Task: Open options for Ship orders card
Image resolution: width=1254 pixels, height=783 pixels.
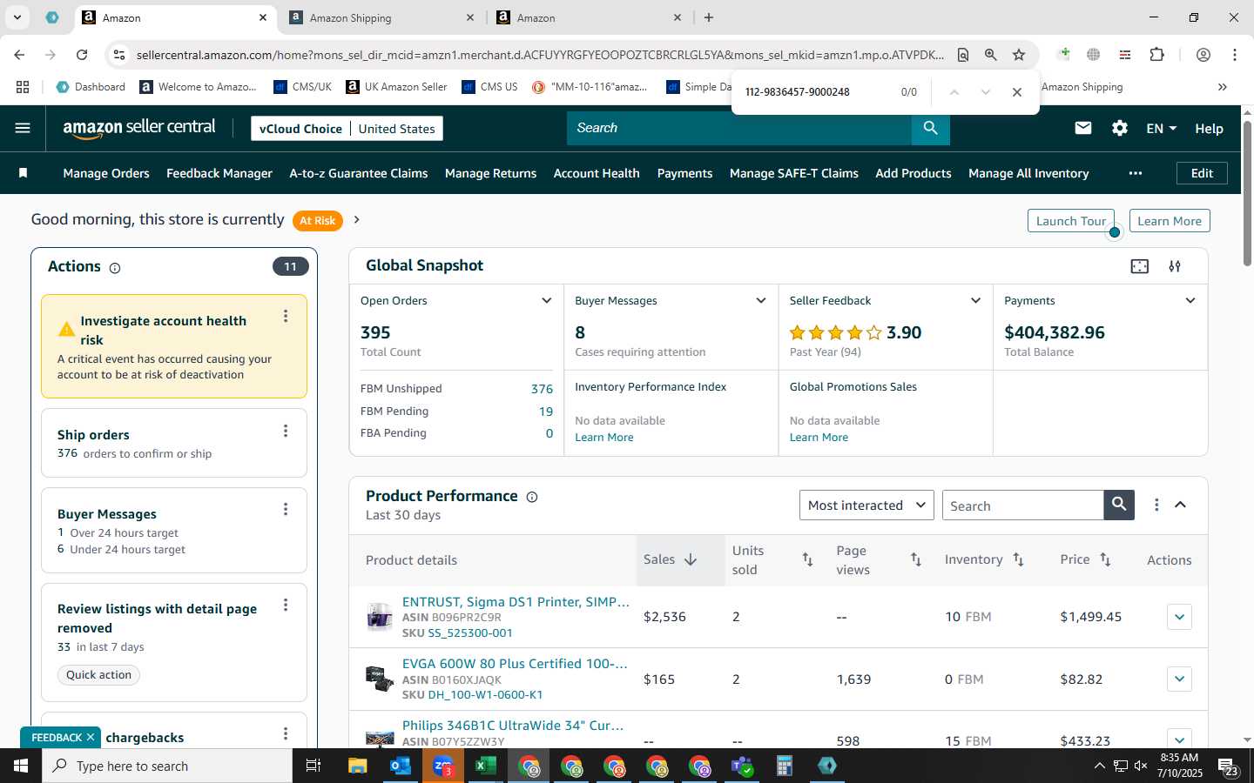Action: pos(285,432)
